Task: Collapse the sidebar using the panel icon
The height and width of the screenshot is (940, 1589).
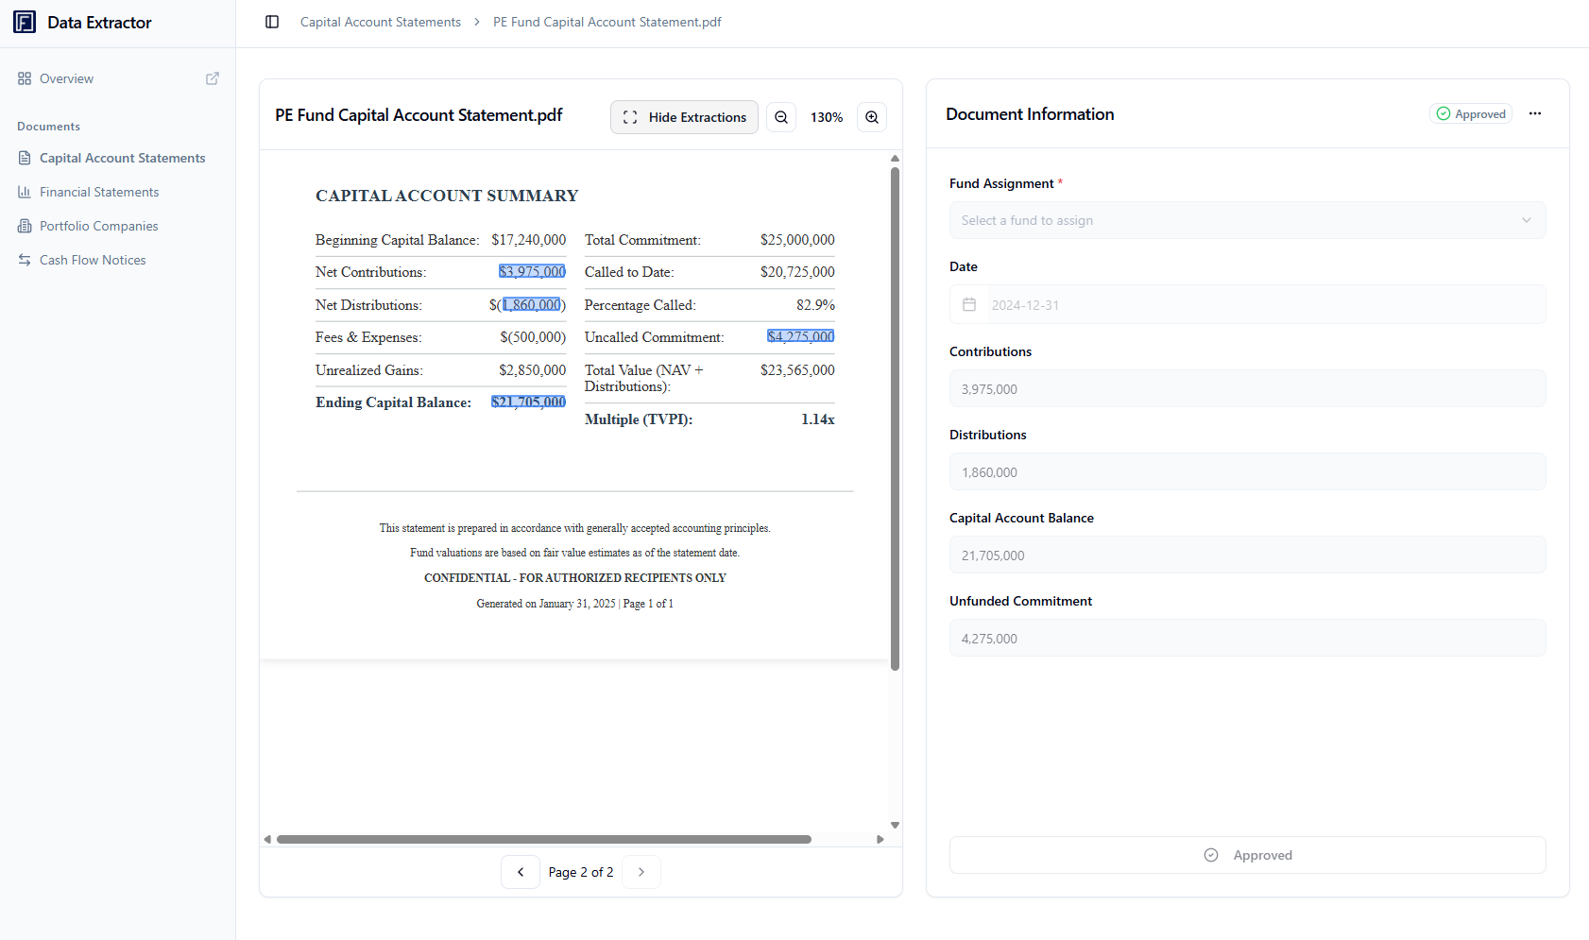Action: (x=272, y=22)
